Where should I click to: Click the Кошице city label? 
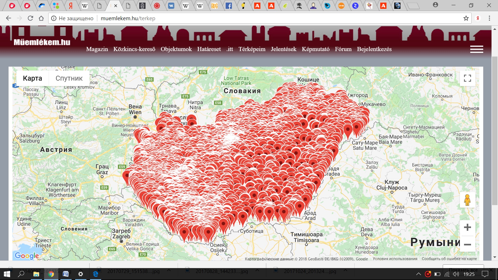tap(308, 80)
